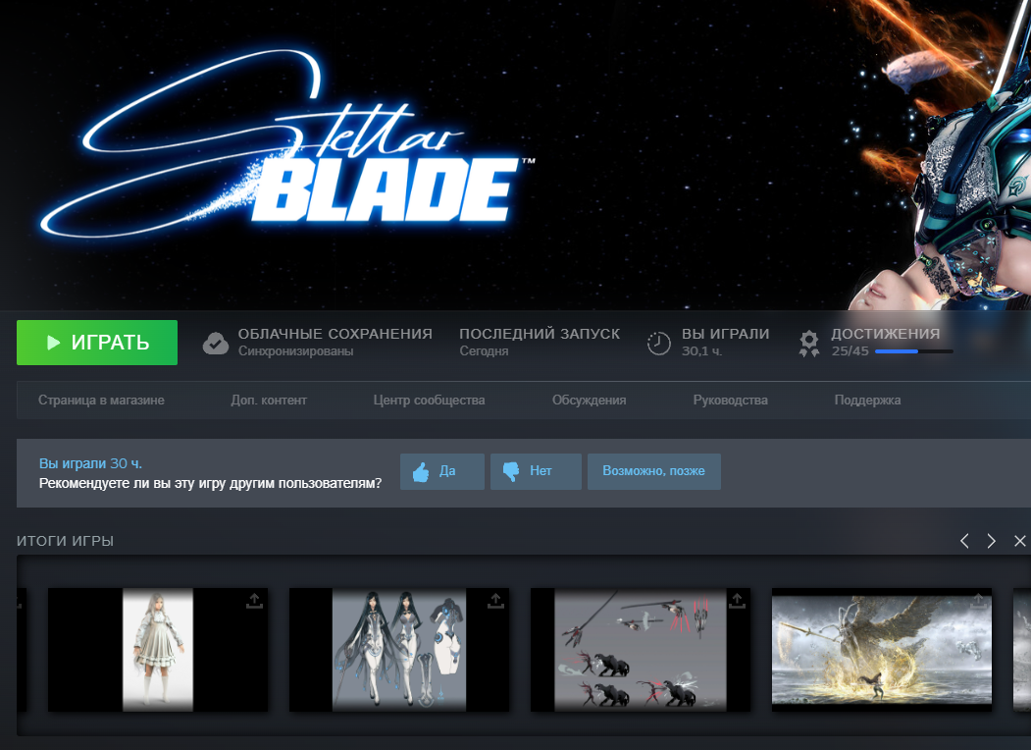Close the Итоги игры section

tap(1020, 541)
